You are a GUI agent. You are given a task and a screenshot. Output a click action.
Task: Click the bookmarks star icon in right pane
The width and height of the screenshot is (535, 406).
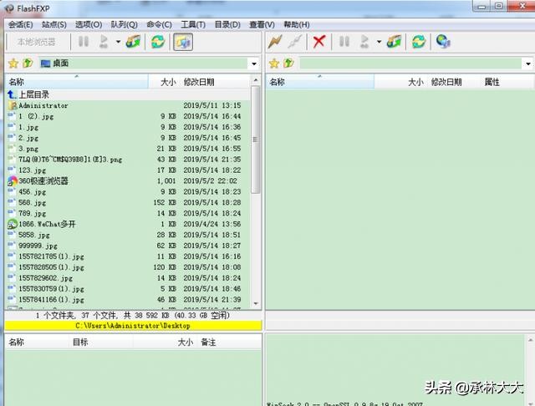click(274, 63)
